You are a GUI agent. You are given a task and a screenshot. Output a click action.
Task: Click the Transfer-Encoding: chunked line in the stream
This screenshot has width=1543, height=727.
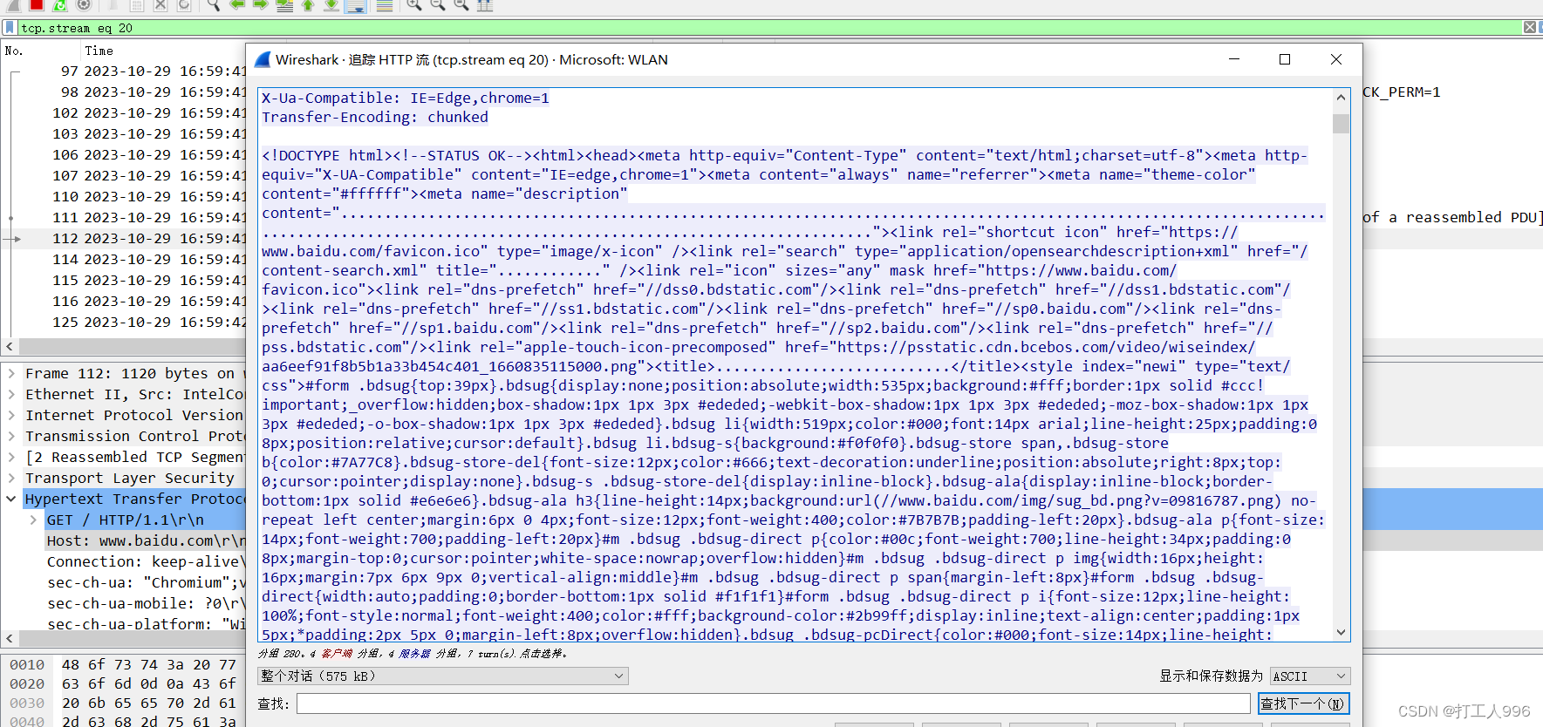click(x=375, y=117)
